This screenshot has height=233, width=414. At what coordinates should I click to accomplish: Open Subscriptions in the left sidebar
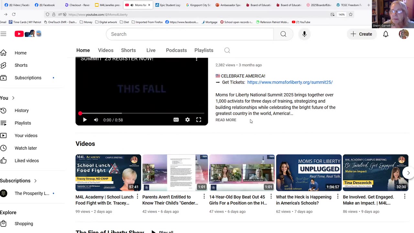pos(27,78)
